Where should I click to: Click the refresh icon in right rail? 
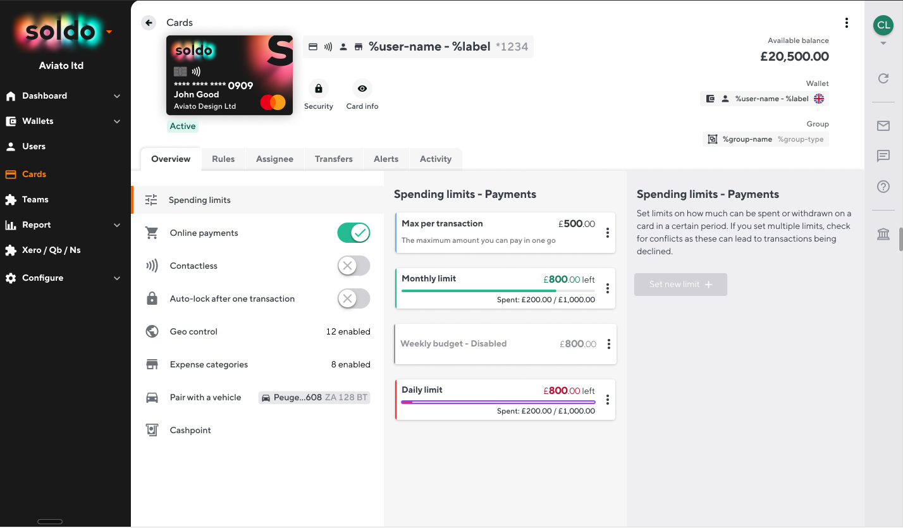click(x=883, y=78)
